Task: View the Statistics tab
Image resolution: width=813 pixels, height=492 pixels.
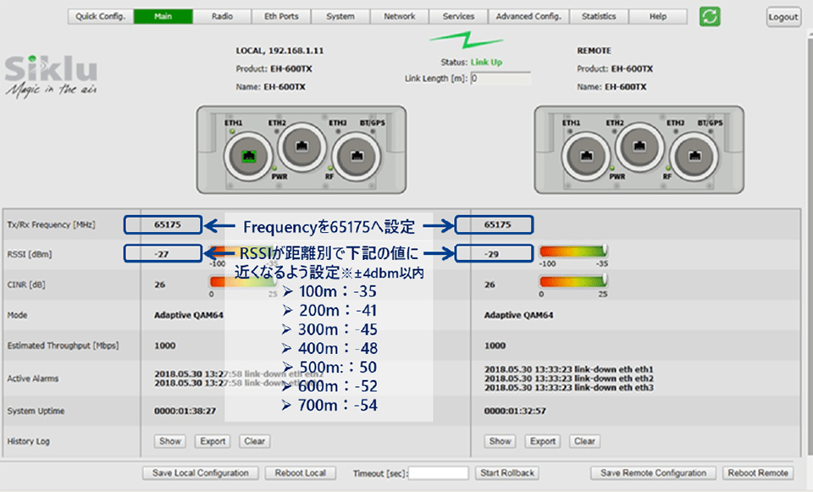Action: pyautogui.click(x=599, y=17)
